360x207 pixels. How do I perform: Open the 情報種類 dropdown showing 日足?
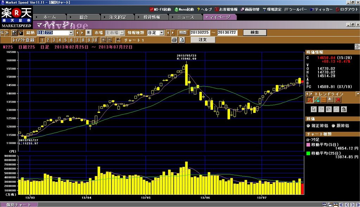(161, 33)
